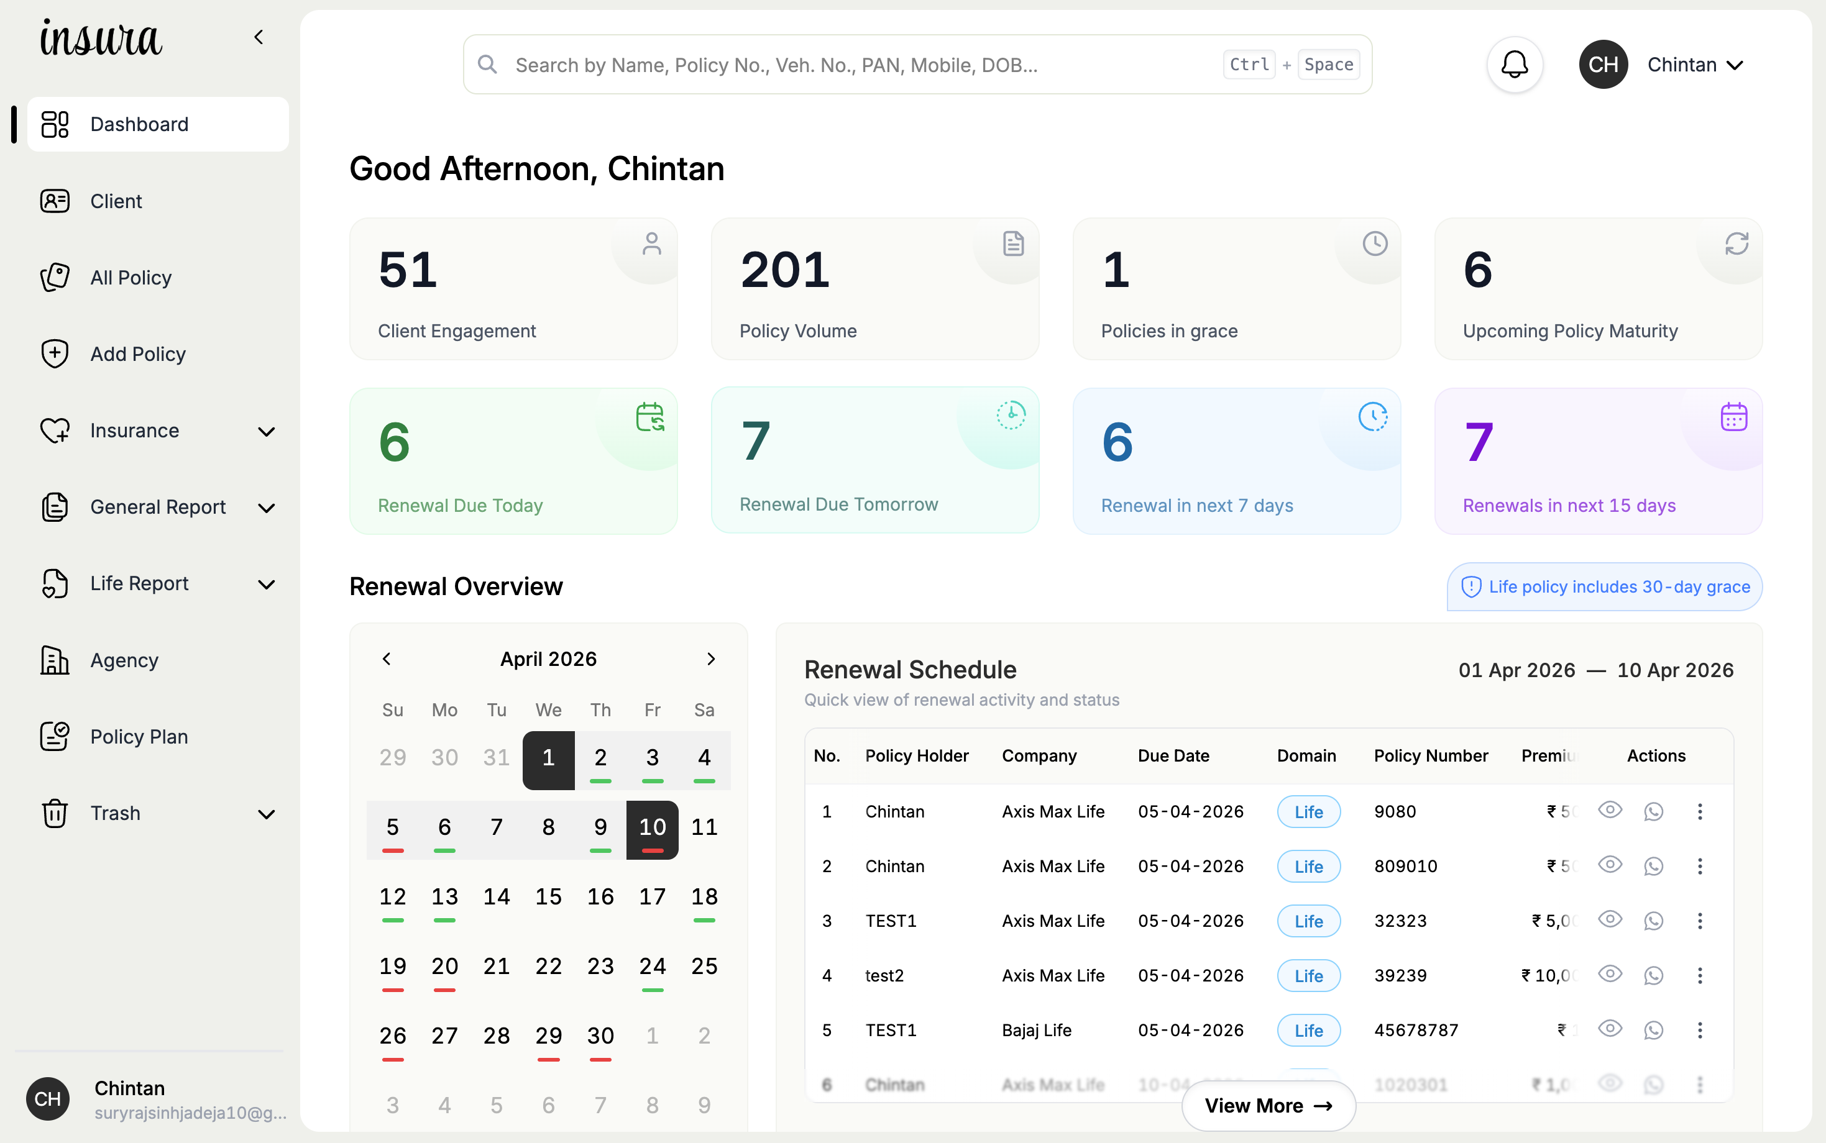The image size is (1826, 1143).
Task: Open the Renewal Due Today card
Action: pos(513,461)
